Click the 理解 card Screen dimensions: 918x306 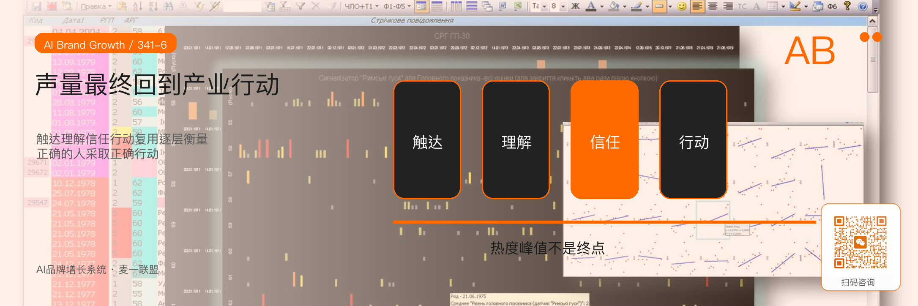pos(516,140)
